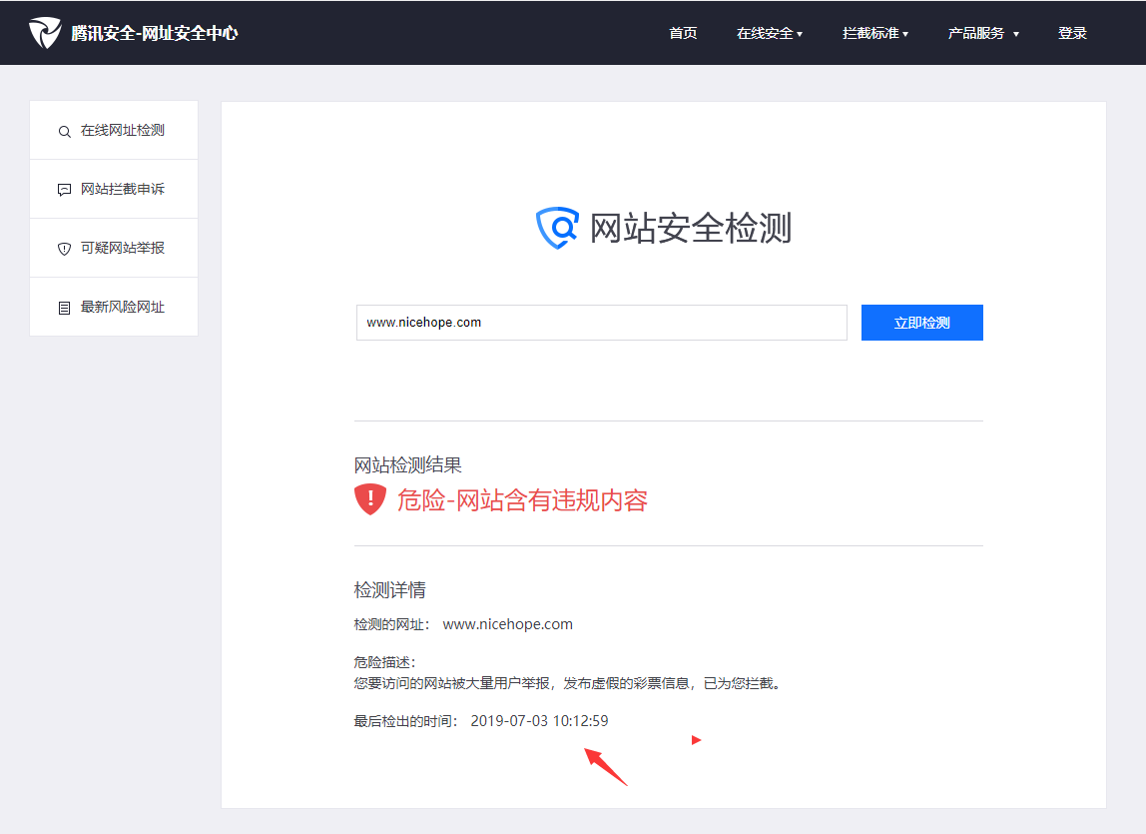The image size is (1146, 834).
Task: Expand the 拦截标准 dropdown menu
Action: pos(874,33)
